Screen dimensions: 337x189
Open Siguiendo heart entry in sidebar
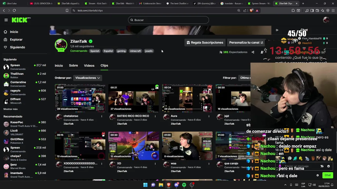tap(17, 47)
